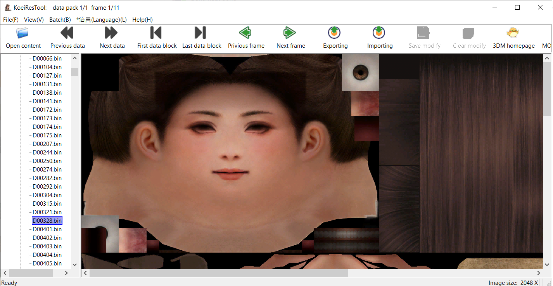This screenshot has height=286, width=553.
Task: Open the Language(L) menu
Action: tap(102, 19)
